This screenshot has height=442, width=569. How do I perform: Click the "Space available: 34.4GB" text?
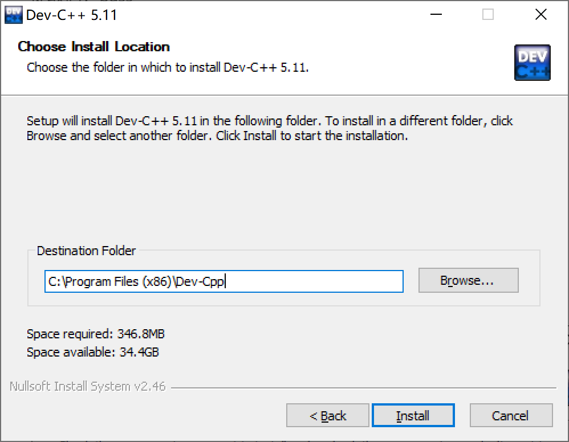(93, 352)
